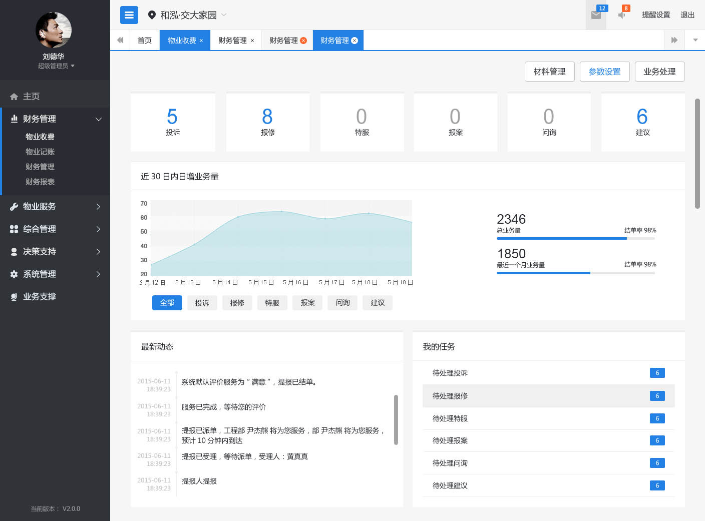Open 财务管理 in the sidebar submenu
Viewport: 705px width, 521px height.
tap(40, 167)
